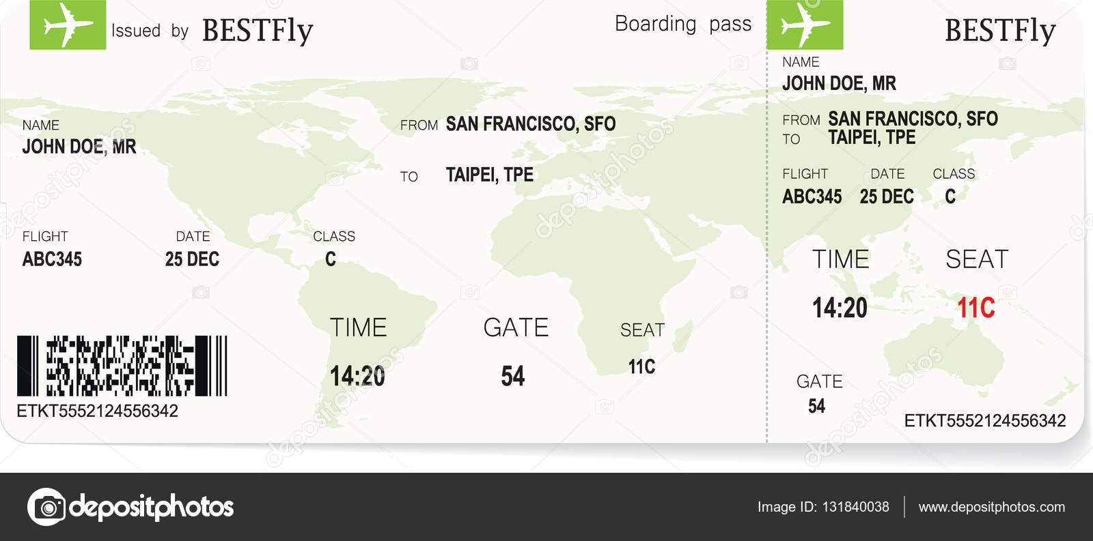1093x541 pixels.
Task: Click the green airplane logo at top left
Action: point(68,25)
